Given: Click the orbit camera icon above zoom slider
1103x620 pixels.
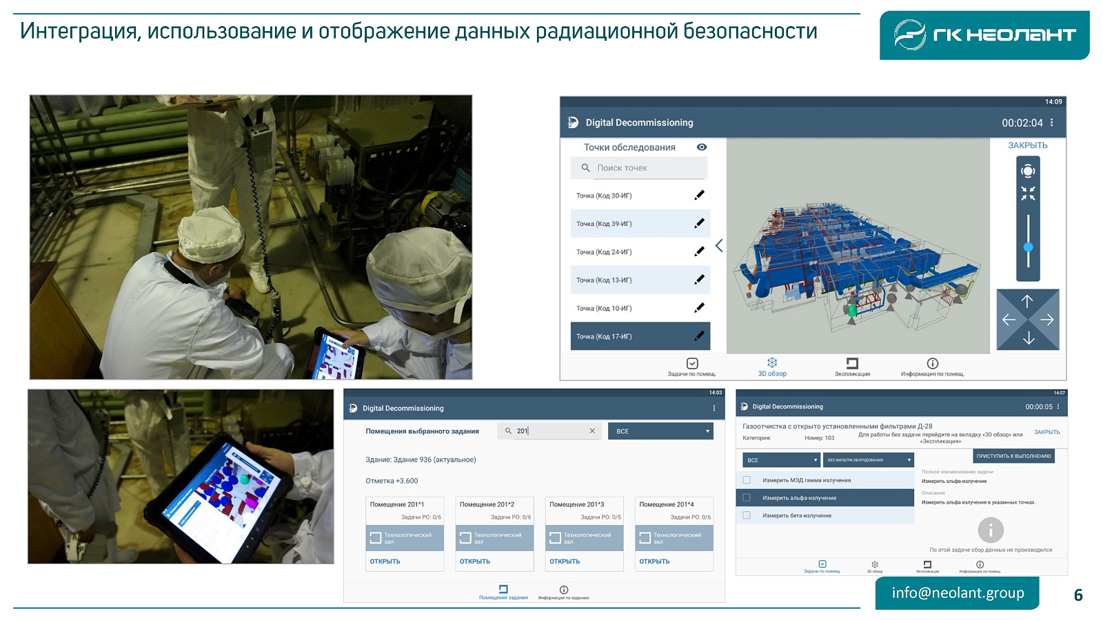Looking at the screenshot, I should tap(1028, 171).
